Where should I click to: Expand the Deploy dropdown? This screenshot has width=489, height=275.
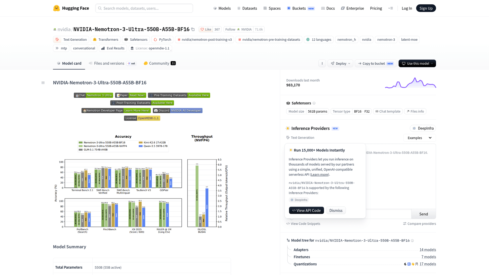point(340,63)
